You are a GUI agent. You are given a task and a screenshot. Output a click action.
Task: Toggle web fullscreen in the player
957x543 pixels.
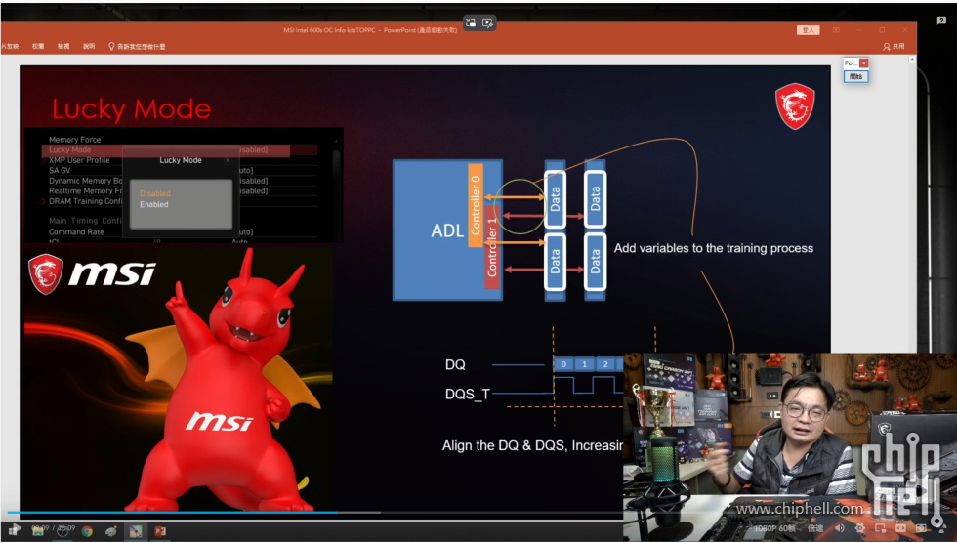point(921,528)
